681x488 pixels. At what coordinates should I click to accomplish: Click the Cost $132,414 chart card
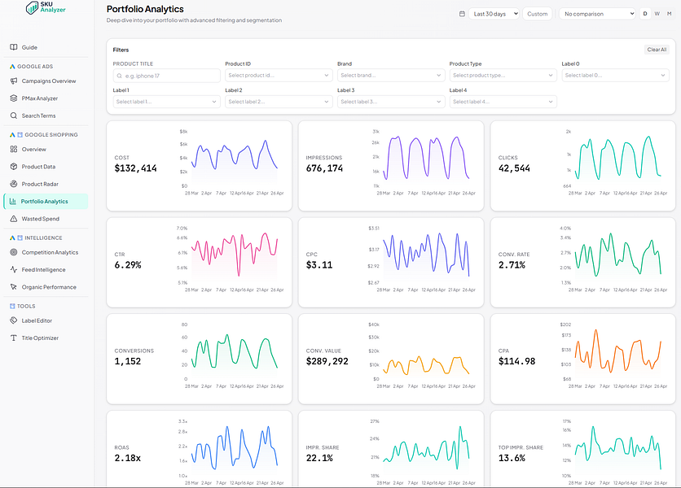point(199,166)
